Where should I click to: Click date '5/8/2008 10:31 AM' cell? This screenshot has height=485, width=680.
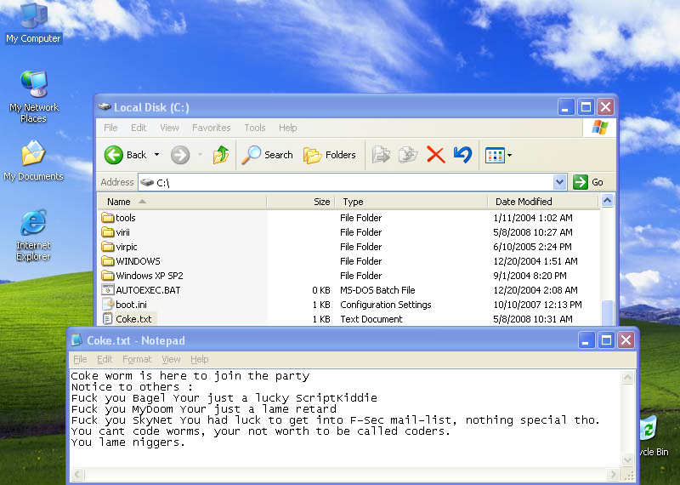(x=533, y=319)
